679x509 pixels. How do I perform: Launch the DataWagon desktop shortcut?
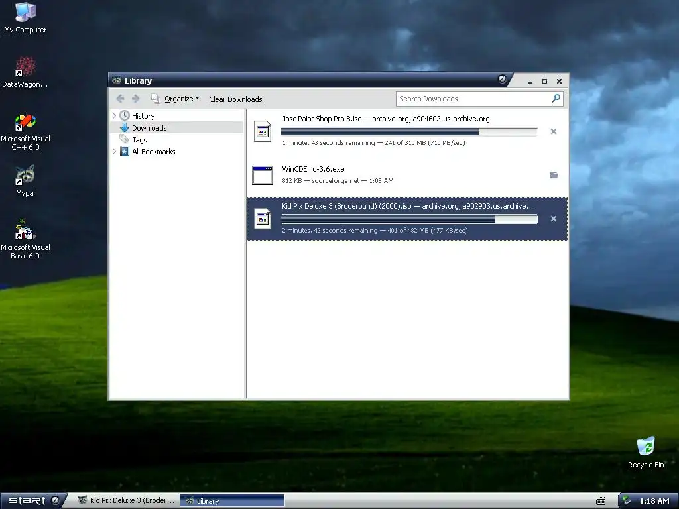tap(25, 72)
